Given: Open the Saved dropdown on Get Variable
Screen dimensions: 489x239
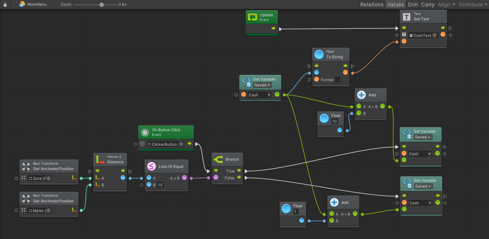Looking at the screenshot, I should (x=262, y=85).
